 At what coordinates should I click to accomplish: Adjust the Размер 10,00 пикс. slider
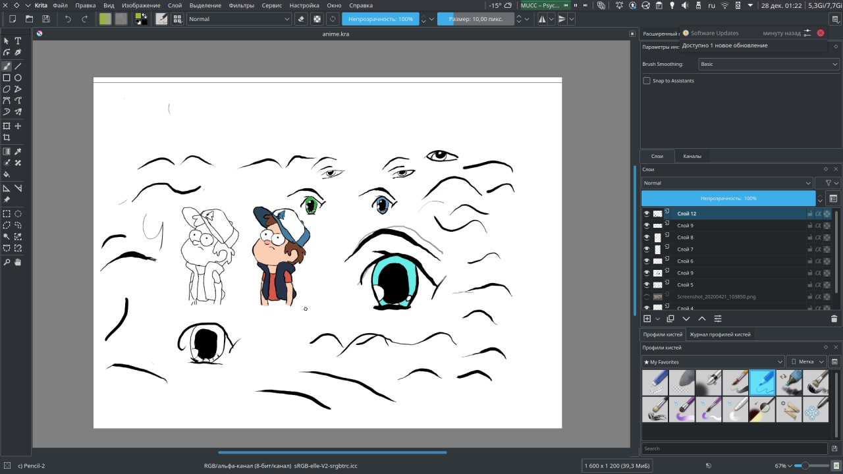point(476,19)
